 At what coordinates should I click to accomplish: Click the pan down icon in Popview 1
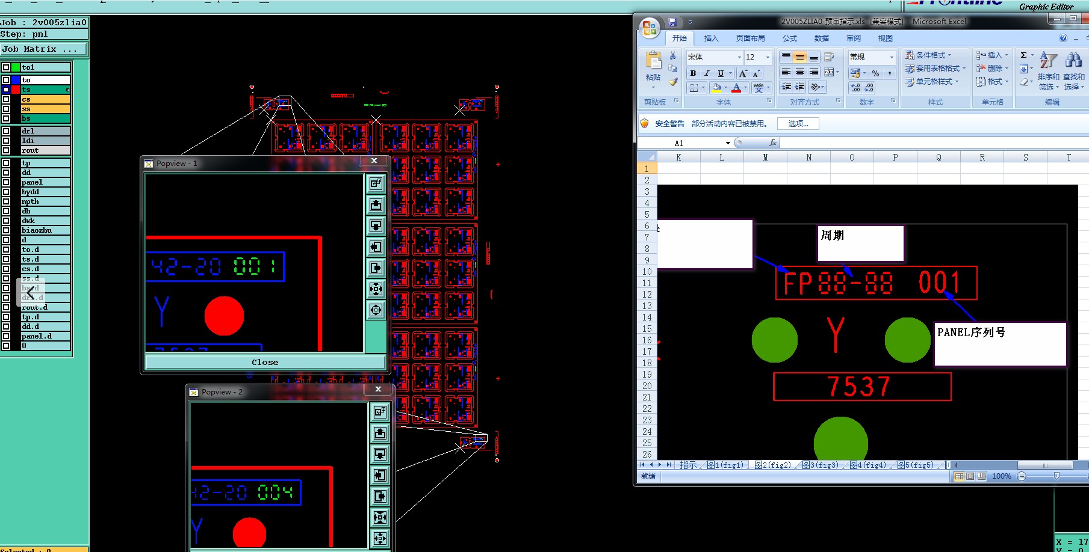(376, 225)
